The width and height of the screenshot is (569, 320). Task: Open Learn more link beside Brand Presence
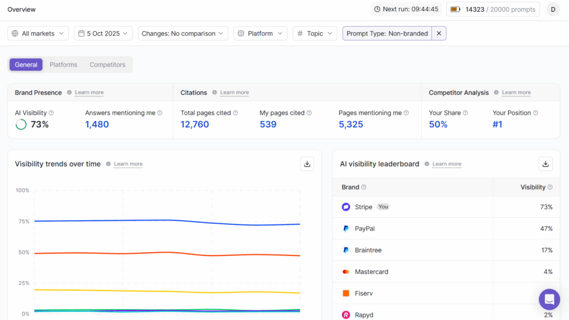tap(89, 93)
